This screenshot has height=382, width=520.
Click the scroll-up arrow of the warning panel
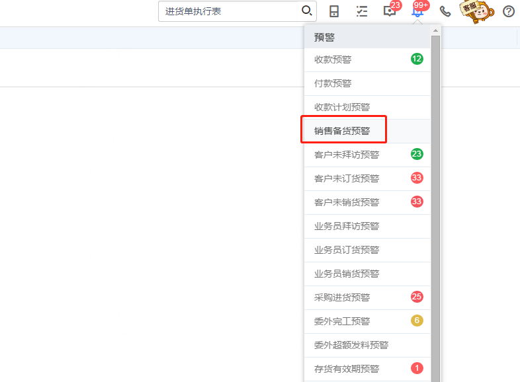tap(435, 30)
